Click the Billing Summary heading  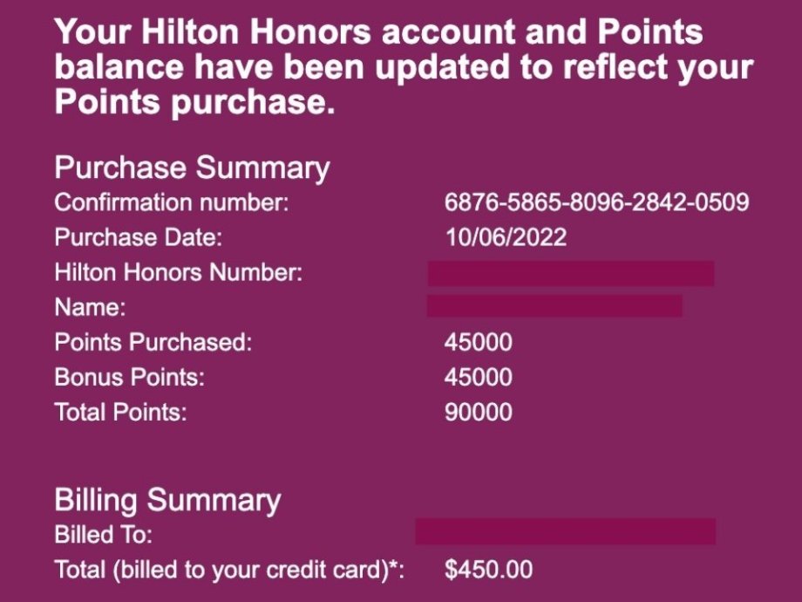[167, 501]
